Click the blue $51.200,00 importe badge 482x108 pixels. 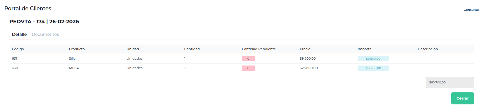coord(373,68)
